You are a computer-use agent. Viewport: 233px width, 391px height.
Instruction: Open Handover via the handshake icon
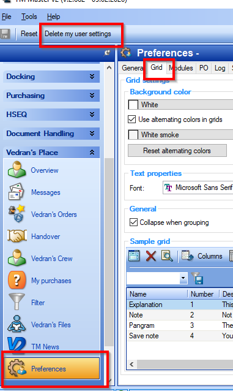[17, 236]
